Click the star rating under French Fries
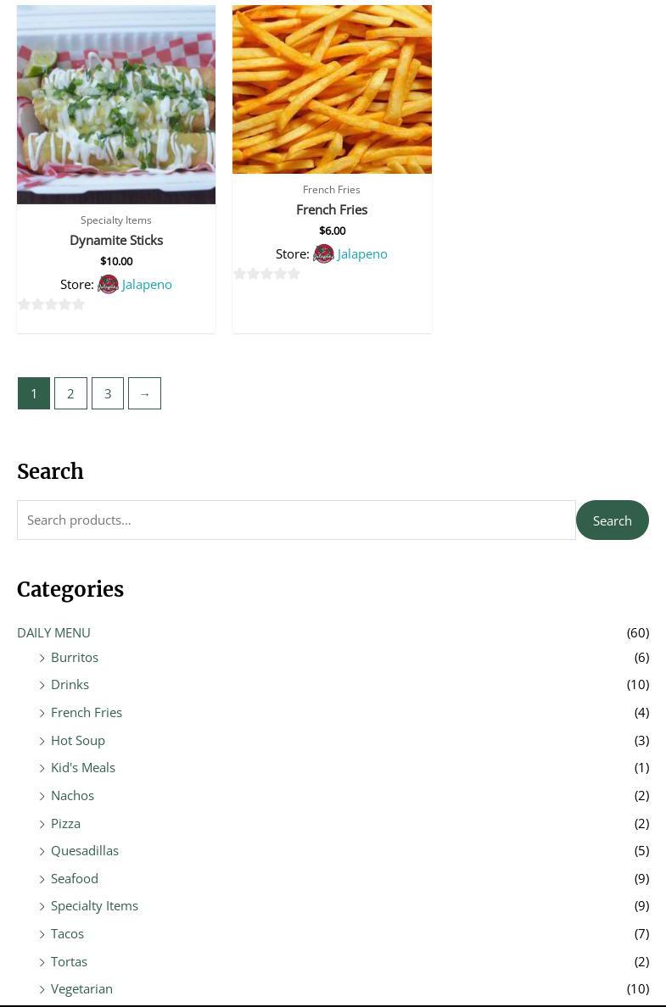The image size is (666, 1007). tap(267, 274)
